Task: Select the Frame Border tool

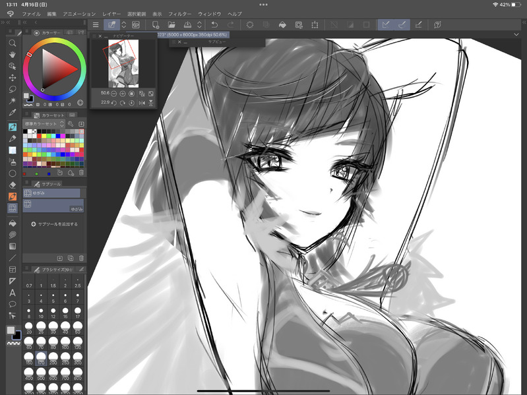Action: [x=13, y=270]
